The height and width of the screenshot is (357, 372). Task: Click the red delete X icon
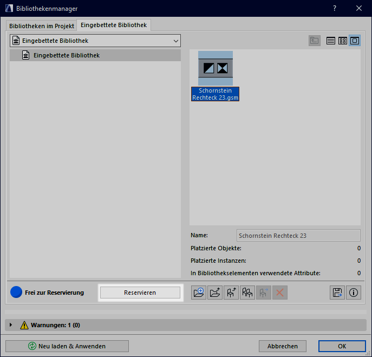280,293
